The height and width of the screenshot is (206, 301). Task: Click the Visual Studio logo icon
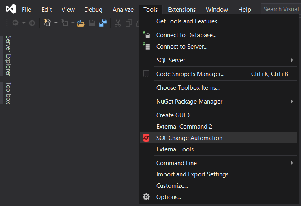tap(11, 9)
